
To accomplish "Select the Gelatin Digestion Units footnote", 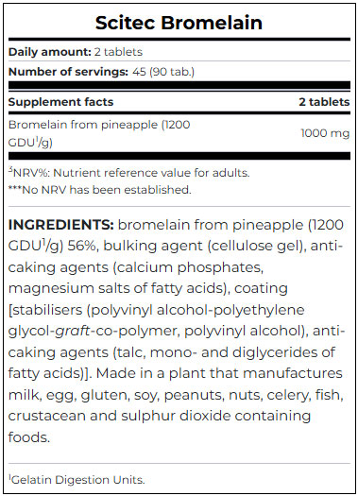I will [77, 480].
